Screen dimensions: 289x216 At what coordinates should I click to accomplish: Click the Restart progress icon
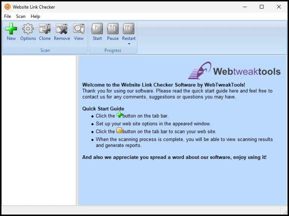pyautogui.click(x=129, y=28)
